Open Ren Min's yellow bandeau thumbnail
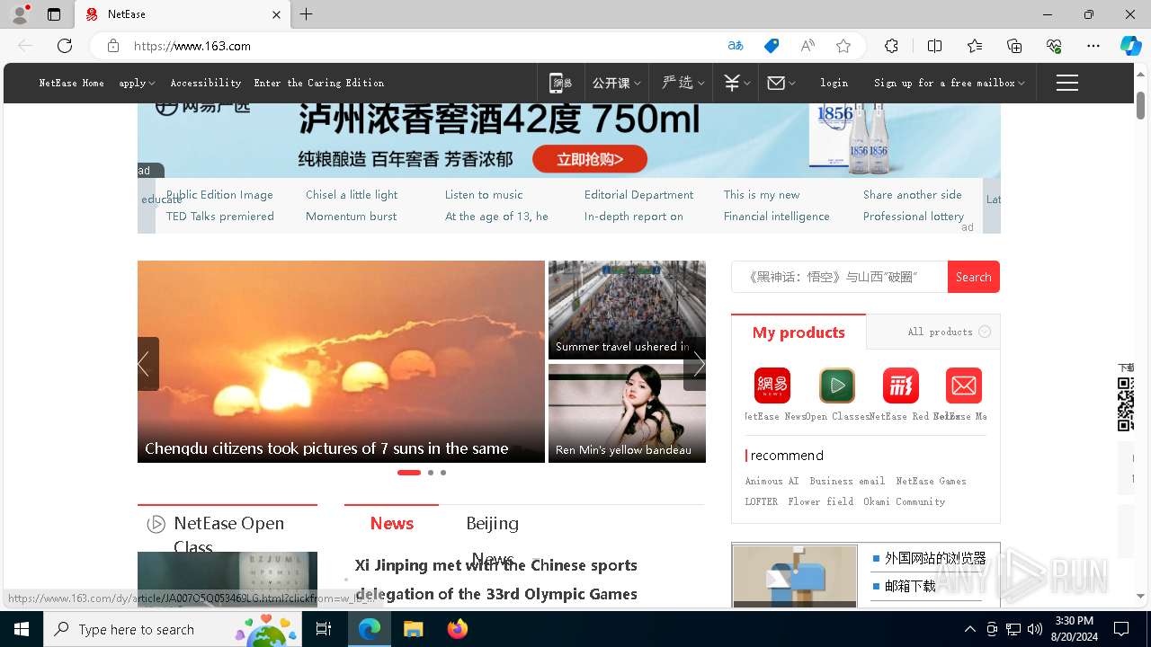The width and height of the screenshot is (1151, 647). [627, 413]
